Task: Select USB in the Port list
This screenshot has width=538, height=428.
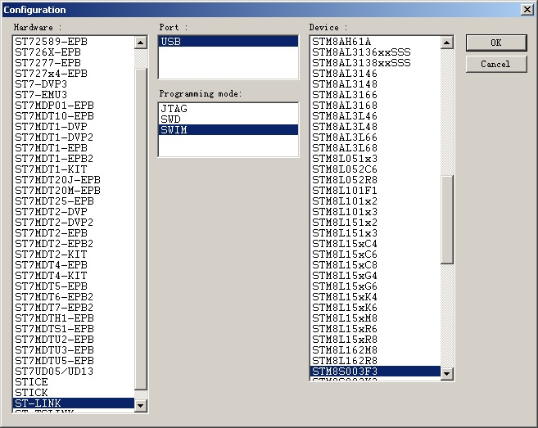Action: (228, 42)
